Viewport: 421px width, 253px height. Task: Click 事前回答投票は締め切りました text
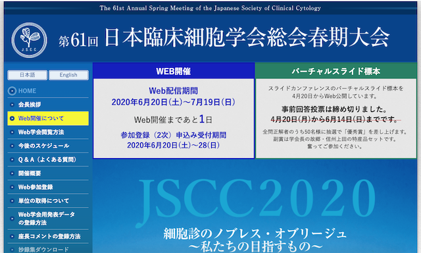coord(335,109)
